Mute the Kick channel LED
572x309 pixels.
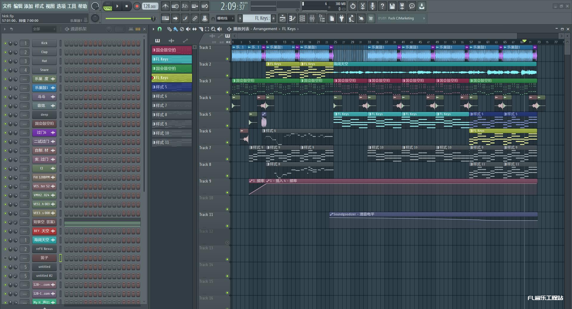pyautogui.click(x=5, y=43)
